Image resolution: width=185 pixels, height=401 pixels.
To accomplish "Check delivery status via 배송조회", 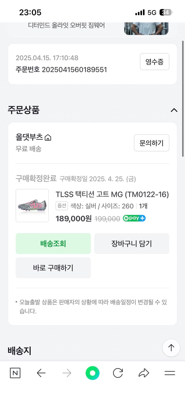I will (x=53, y=244).
